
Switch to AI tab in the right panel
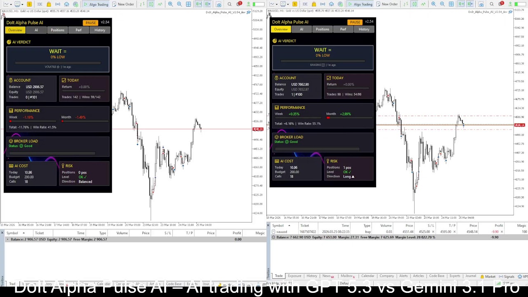302,29
